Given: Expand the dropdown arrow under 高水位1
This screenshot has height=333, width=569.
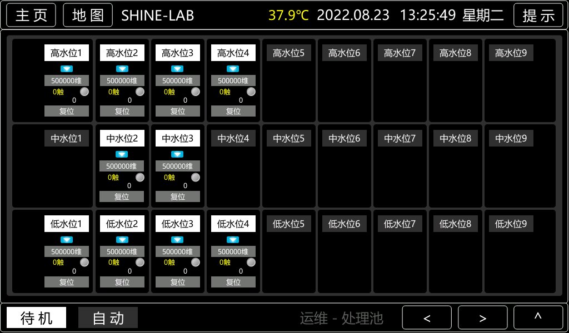Looking at the screenshot, I should coord(67,69).
